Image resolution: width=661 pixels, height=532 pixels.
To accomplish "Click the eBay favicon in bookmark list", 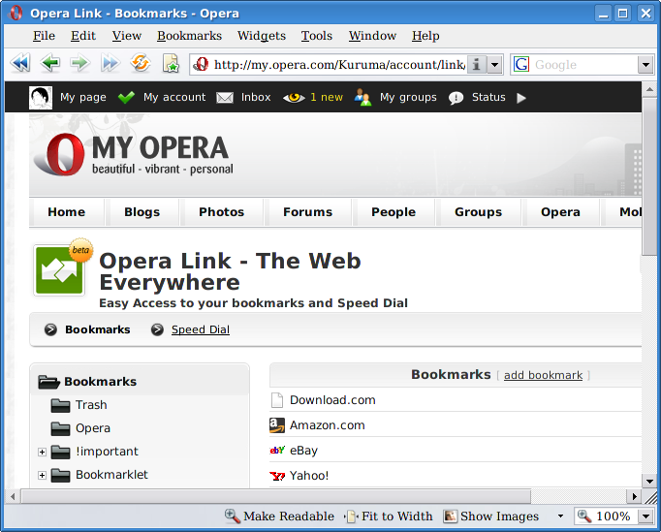I will (277, 451).
